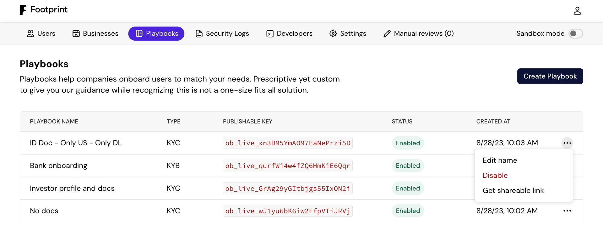
Task: Click the Manual reviews pencil icon
Action: [387, 34]
